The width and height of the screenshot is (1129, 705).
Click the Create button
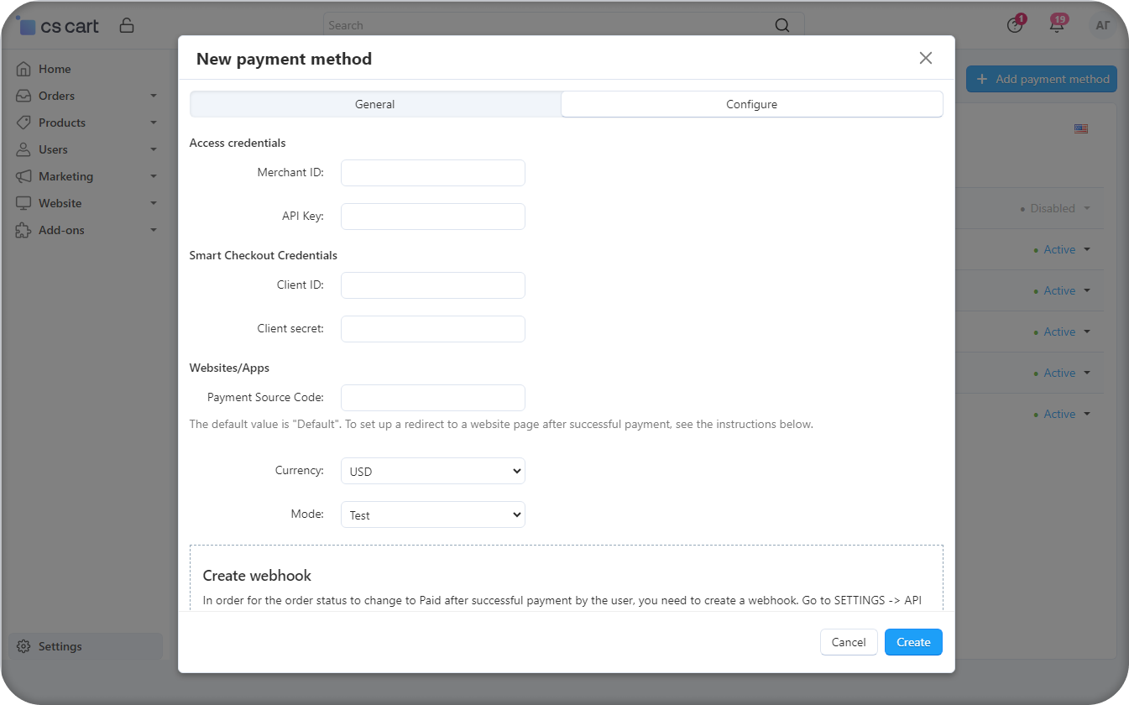[x=913, y=642]
